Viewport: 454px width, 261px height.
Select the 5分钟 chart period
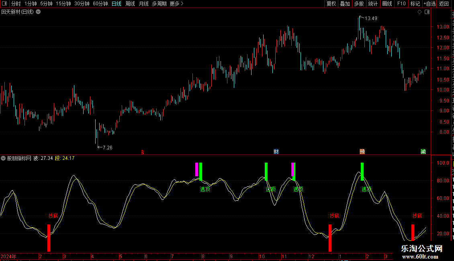[x=46, y=4]
